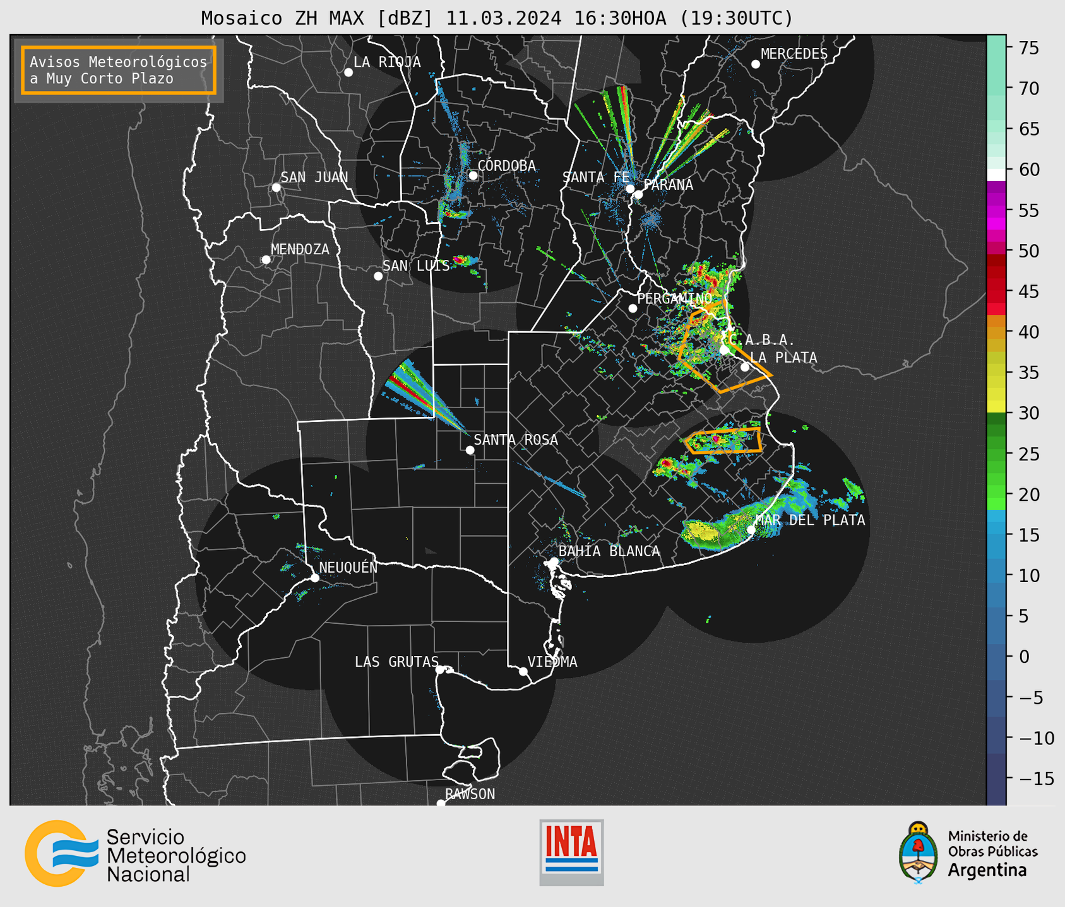
Task: Click the 'BAHÍA BLANCA' map label
Action: [x=609, y=551]
